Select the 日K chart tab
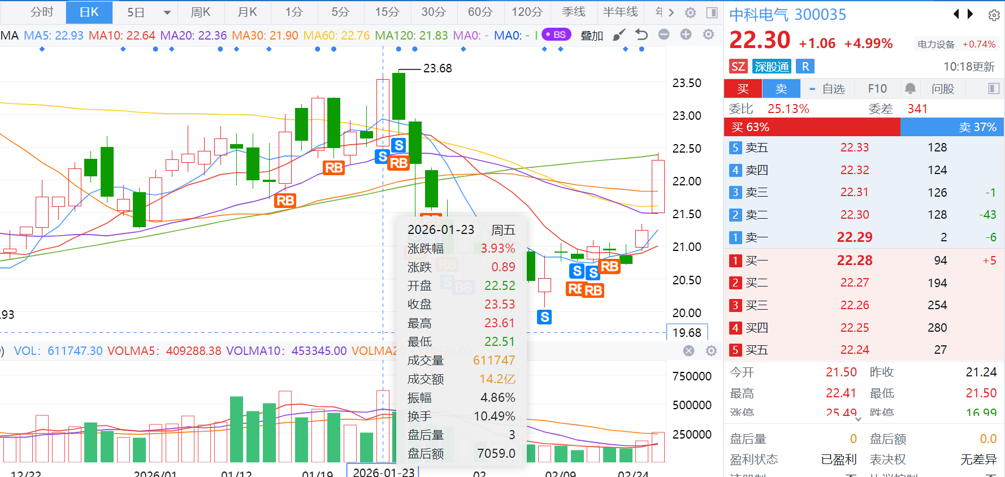This screenshot has height=477, width=1005. point(89,12)
